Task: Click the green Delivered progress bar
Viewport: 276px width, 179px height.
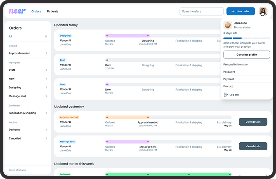Action: [168, 174]
